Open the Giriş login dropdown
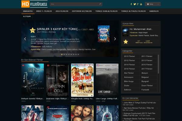 tap(153, 4)
